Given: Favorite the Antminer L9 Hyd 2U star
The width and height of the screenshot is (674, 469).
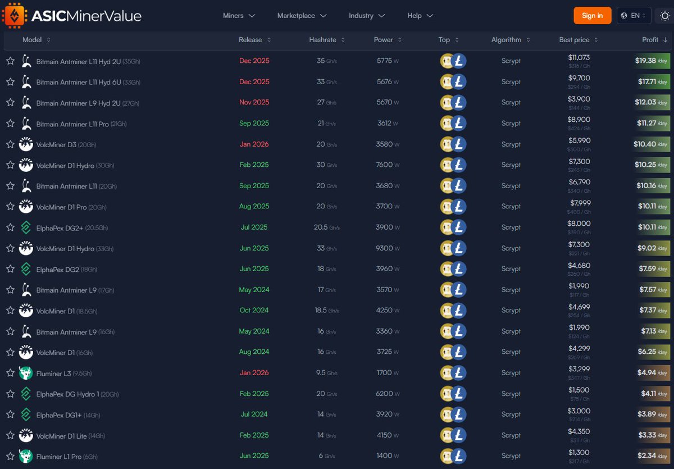Looking at the screenshot, I should pyautogui.click(x=10, y=103).
